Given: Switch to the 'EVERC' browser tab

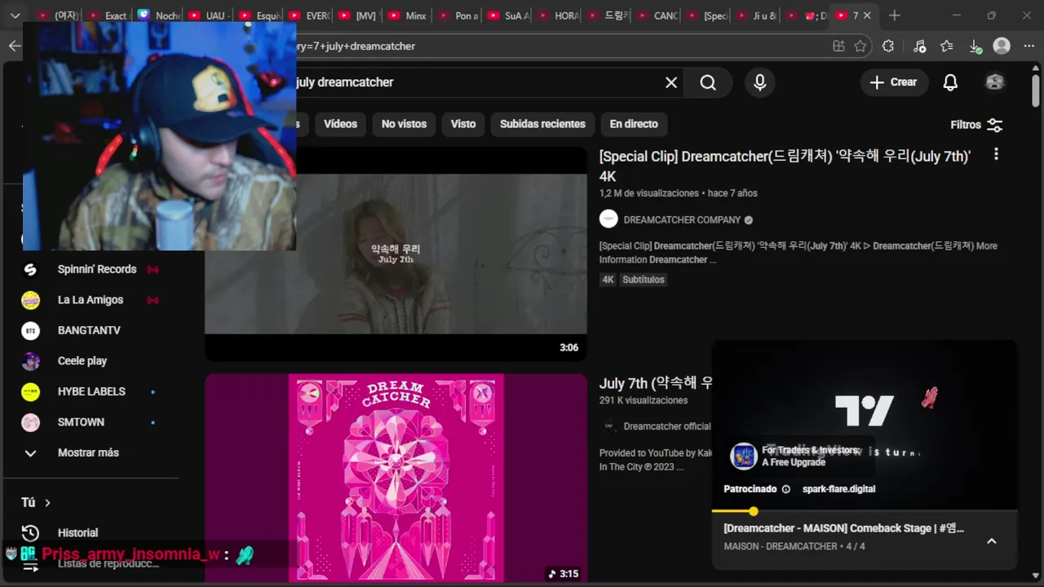Looking at the screenshot, I should pos(307,15).
